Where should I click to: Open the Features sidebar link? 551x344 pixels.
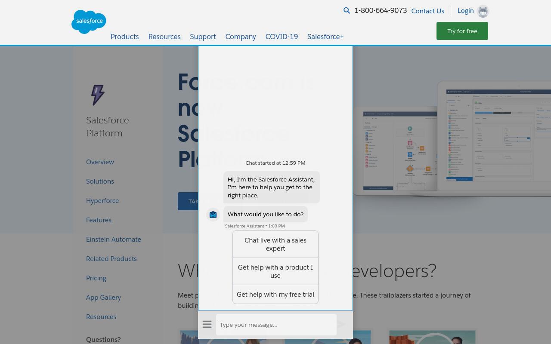[99, 220]
